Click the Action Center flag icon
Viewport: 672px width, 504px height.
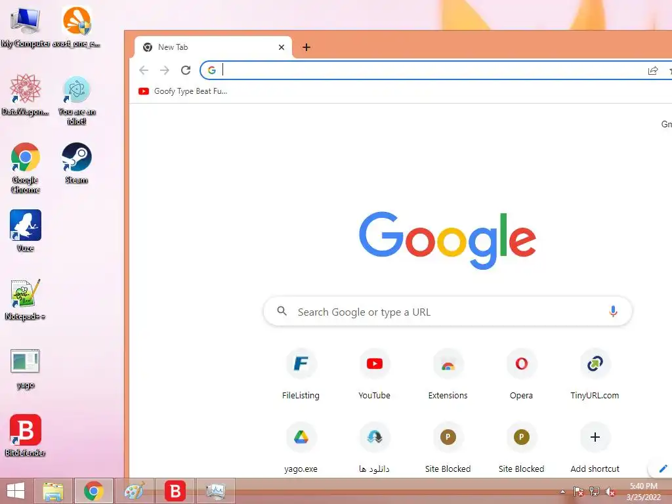click(579, 492)
